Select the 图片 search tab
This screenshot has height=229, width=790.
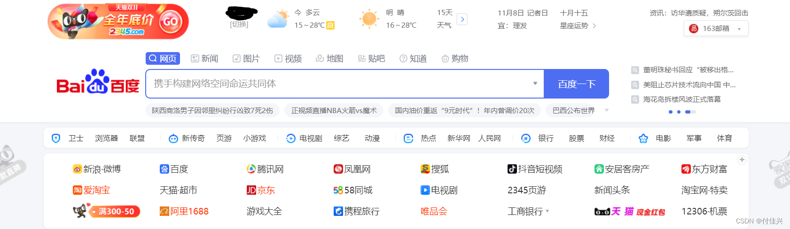coord(246,58)
